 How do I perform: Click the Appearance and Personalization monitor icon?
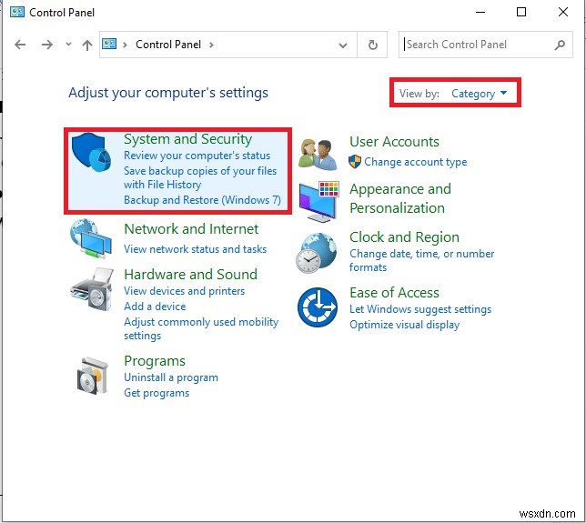(318, 199)
